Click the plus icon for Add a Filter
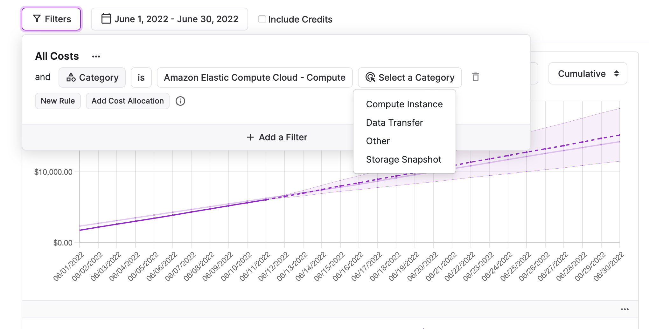 point(250,137)
